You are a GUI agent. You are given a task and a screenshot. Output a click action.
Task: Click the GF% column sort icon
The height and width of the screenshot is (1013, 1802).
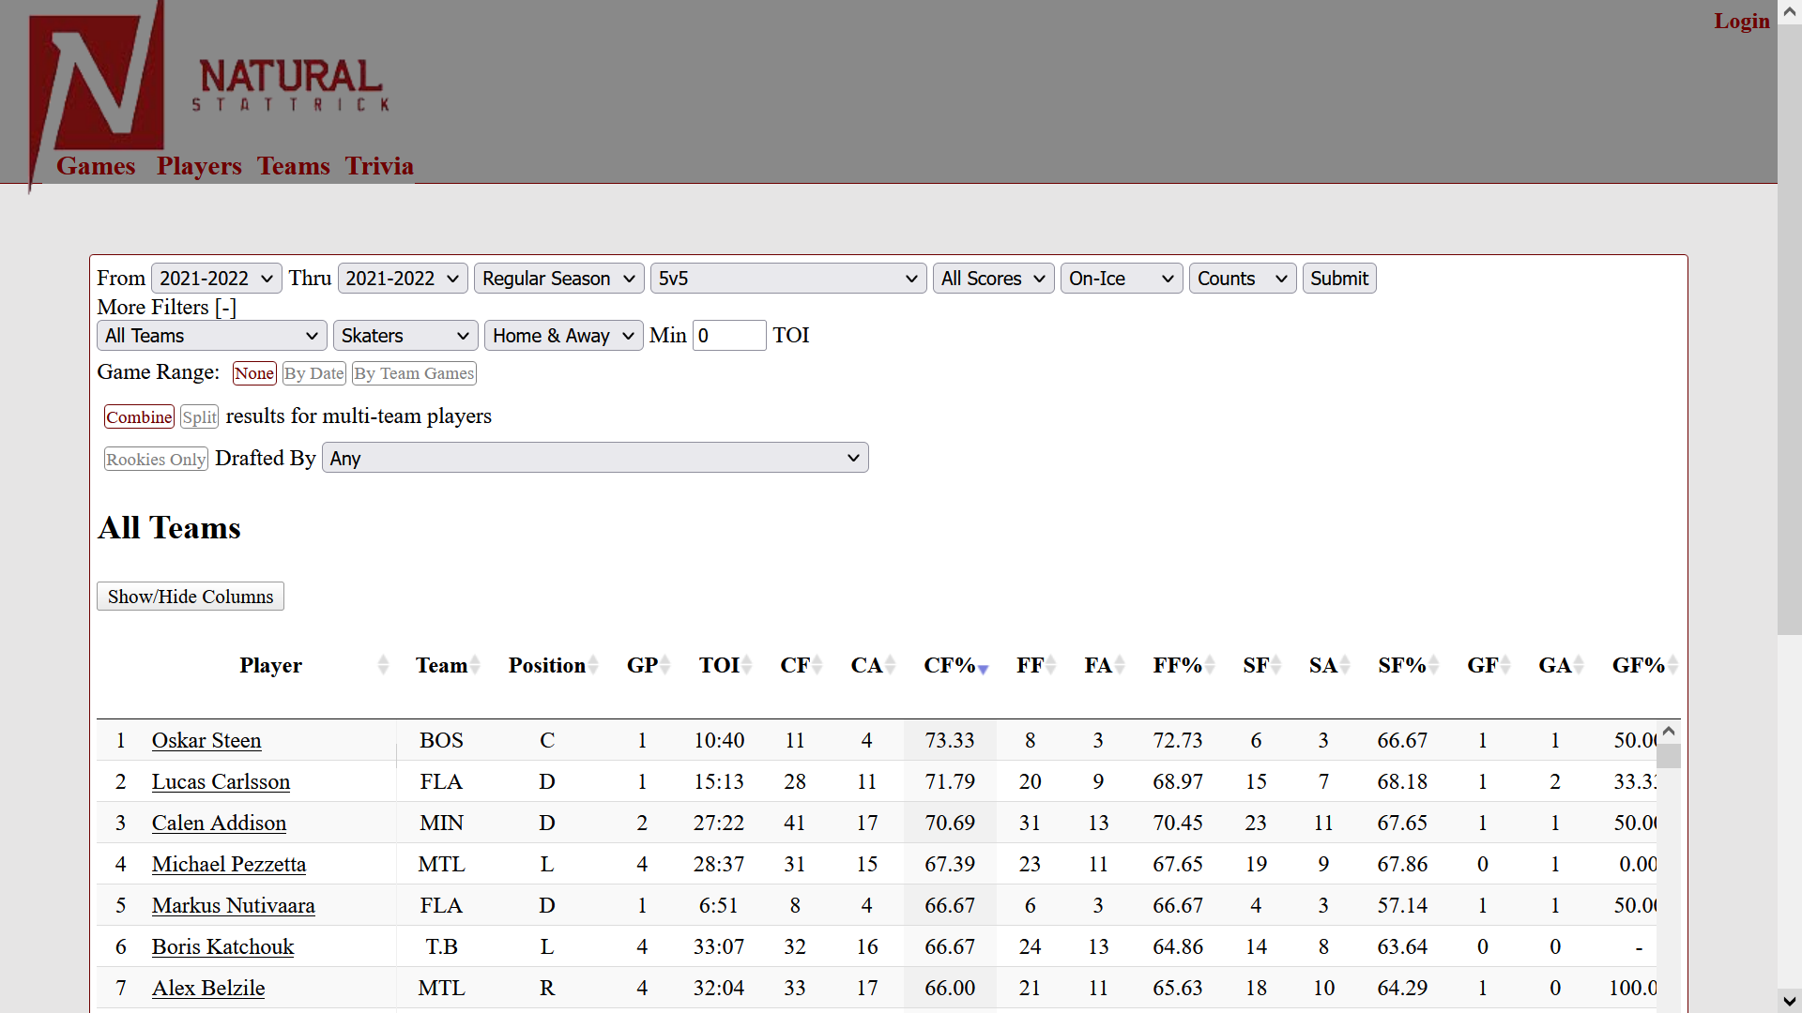coord(1673,667)
